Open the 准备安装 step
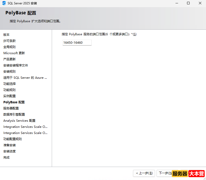The image size is (206, 180). [9, 145]
